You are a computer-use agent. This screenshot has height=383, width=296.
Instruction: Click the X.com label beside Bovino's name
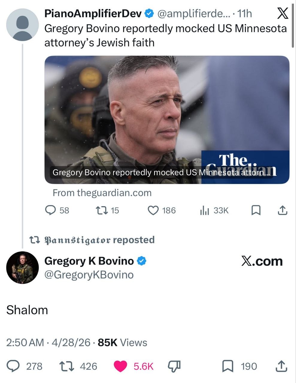(x=262, y=261)
